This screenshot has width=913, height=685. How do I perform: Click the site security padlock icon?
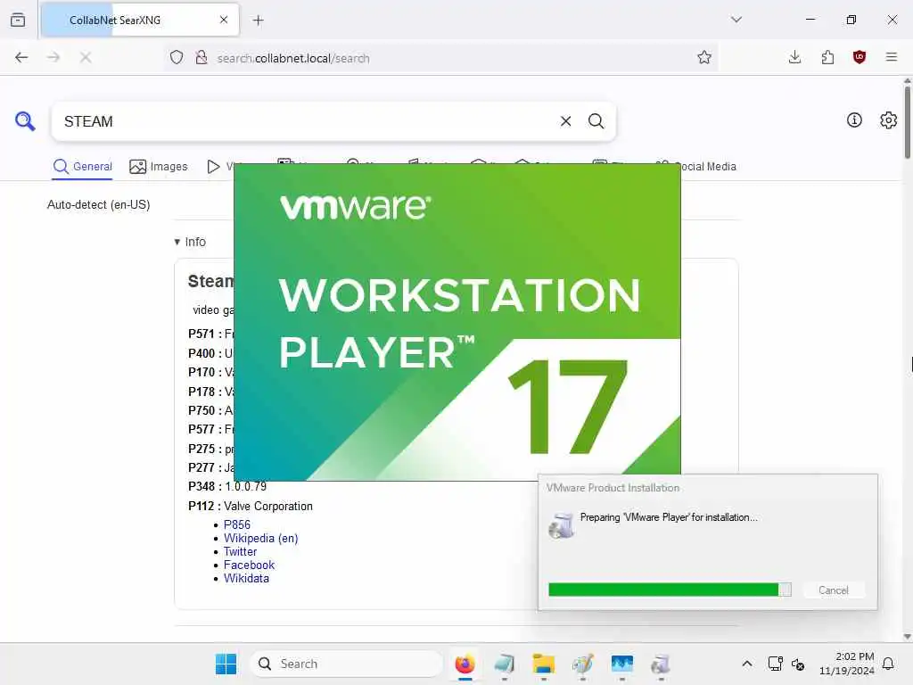(x=202, y=57)
